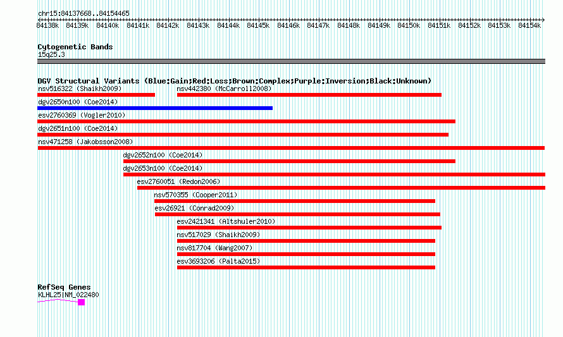
Task: Click the nsv516322 (Shaikh2009) label
Action: [x=80, y=89]
